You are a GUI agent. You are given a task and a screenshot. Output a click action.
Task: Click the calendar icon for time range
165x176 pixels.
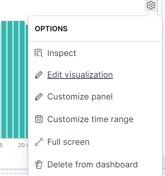(x=39, y=119)
